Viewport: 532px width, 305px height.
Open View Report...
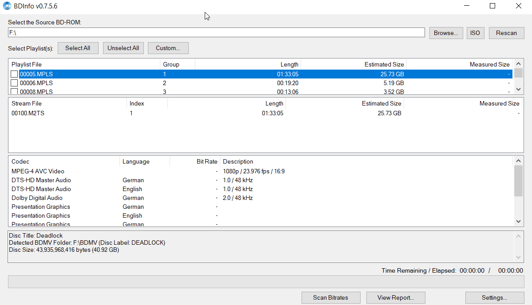(x=396, y=297)
